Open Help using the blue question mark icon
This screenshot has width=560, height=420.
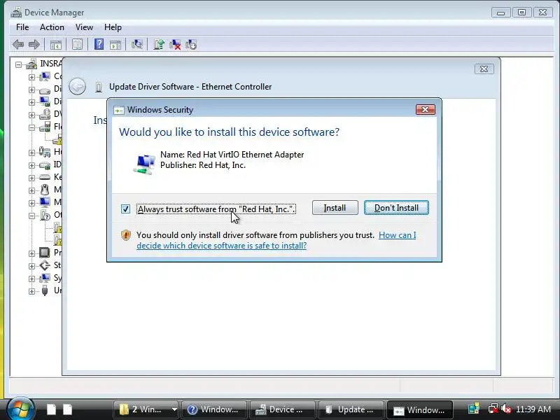coord(99,44)
